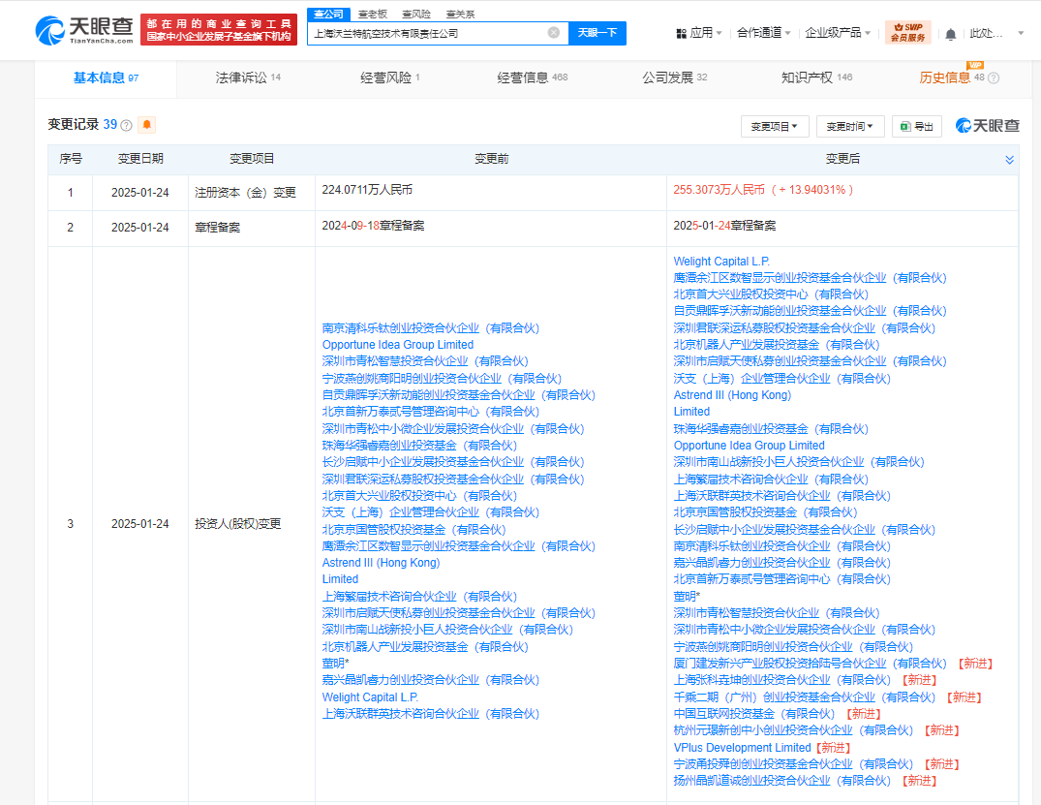Click the notification bell in the header

(x=950, y=34)
